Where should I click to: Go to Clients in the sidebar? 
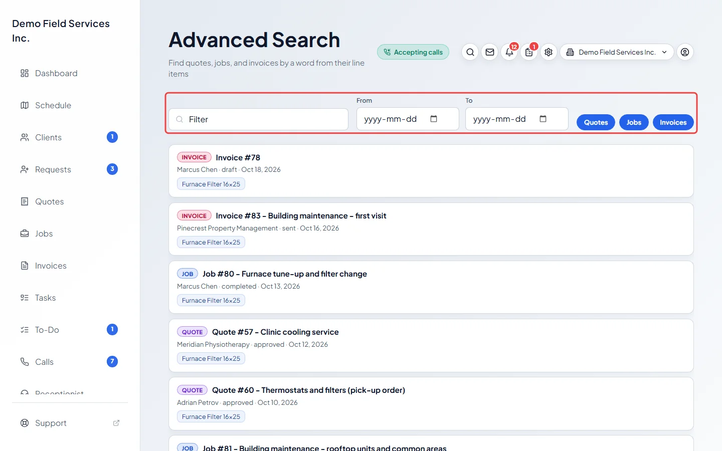tap(70, 137)
